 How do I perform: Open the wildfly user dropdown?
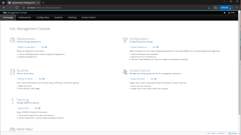click(x=232, y=13)
